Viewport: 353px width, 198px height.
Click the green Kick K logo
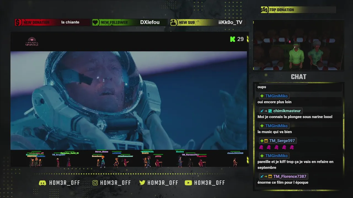(232, 39)
